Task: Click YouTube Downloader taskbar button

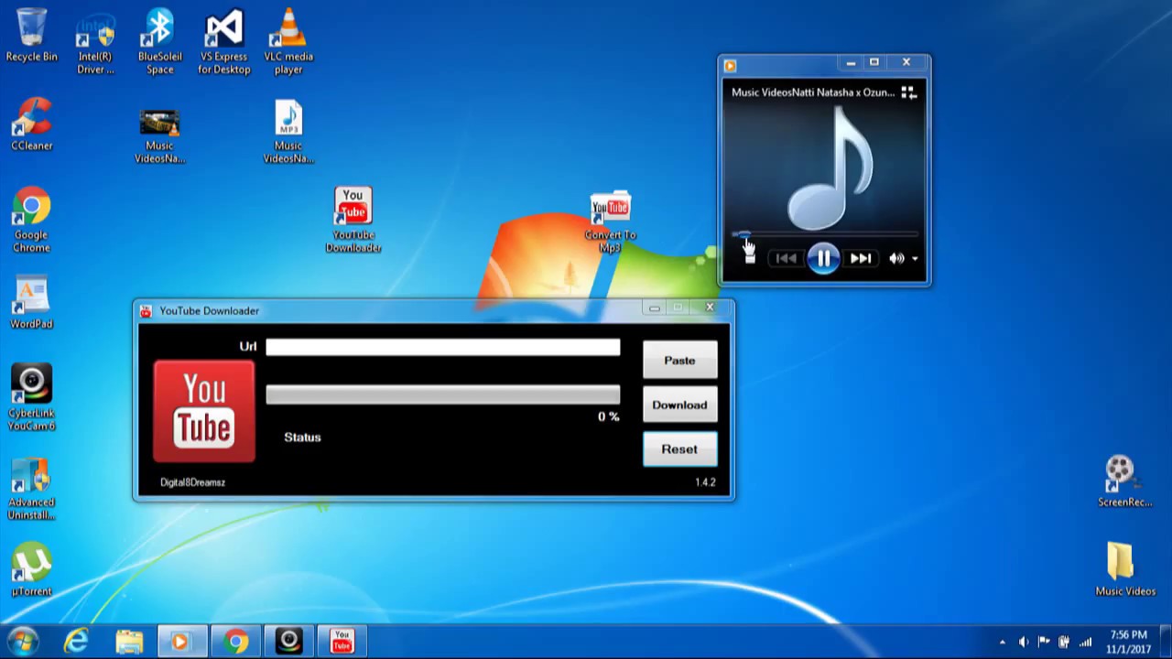Action: [342, 643]
